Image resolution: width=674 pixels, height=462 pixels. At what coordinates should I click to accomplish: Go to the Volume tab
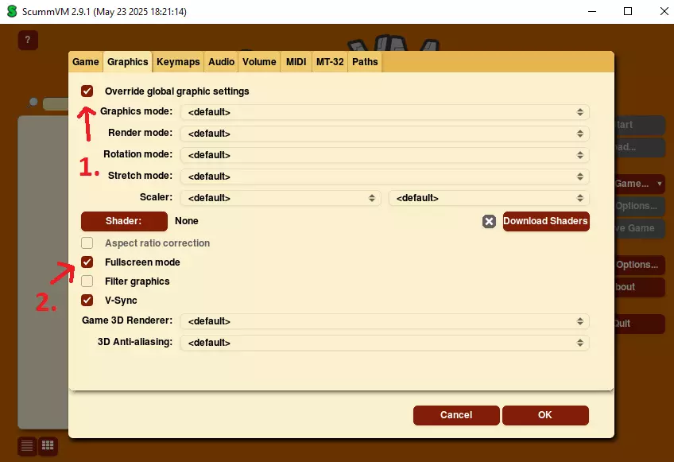coord(259,62)
